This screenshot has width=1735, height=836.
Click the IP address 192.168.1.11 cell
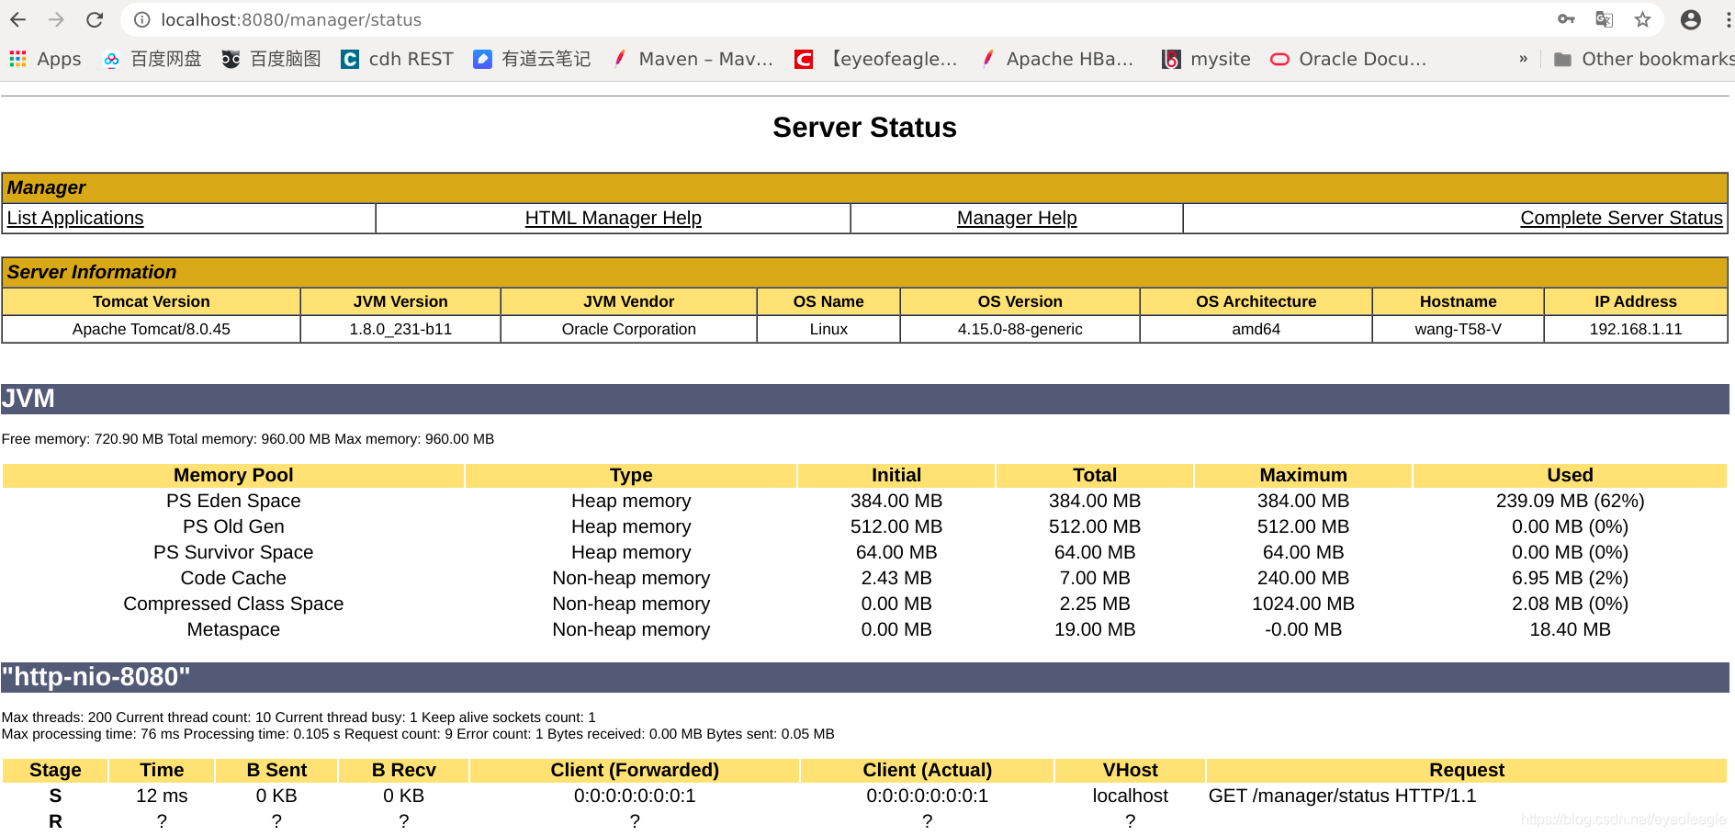1636,329
